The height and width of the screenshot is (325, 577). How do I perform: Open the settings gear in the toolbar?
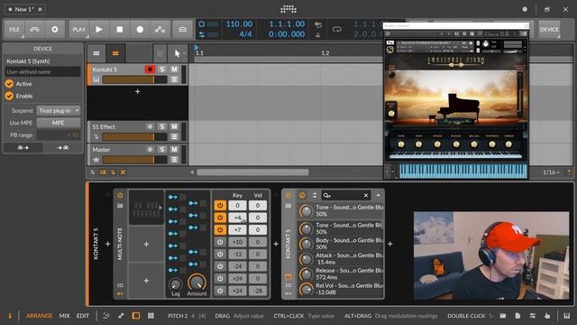[55, 29]
